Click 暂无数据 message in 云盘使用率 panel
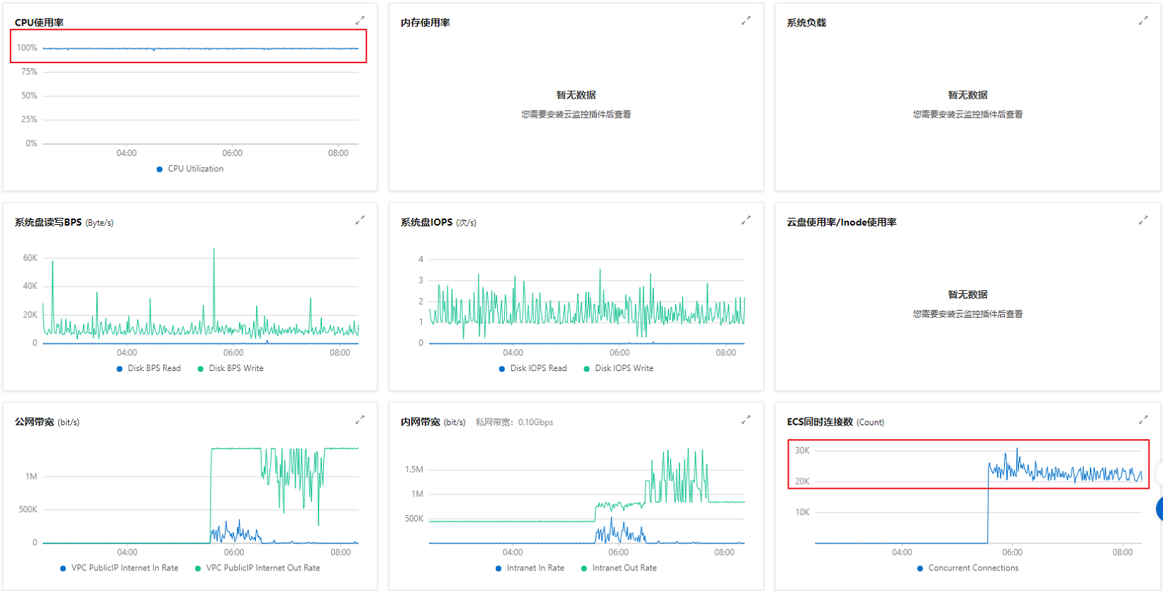 968,294
